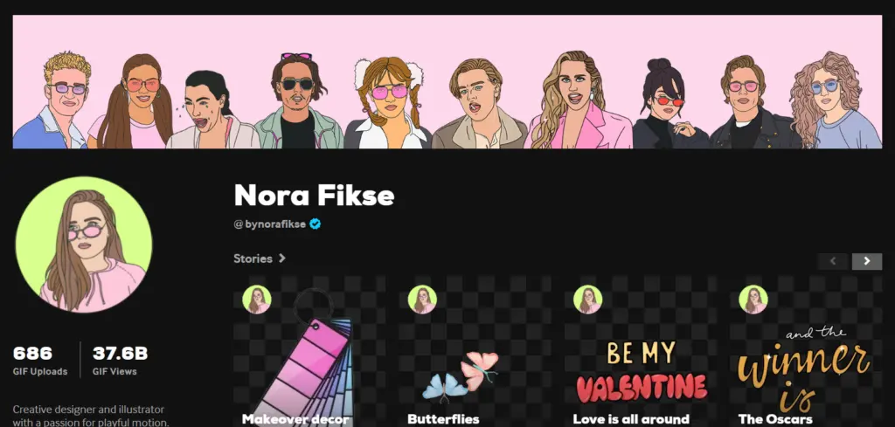
Task: Click the Creative designer bio text
Action: (x=91, y=417)
